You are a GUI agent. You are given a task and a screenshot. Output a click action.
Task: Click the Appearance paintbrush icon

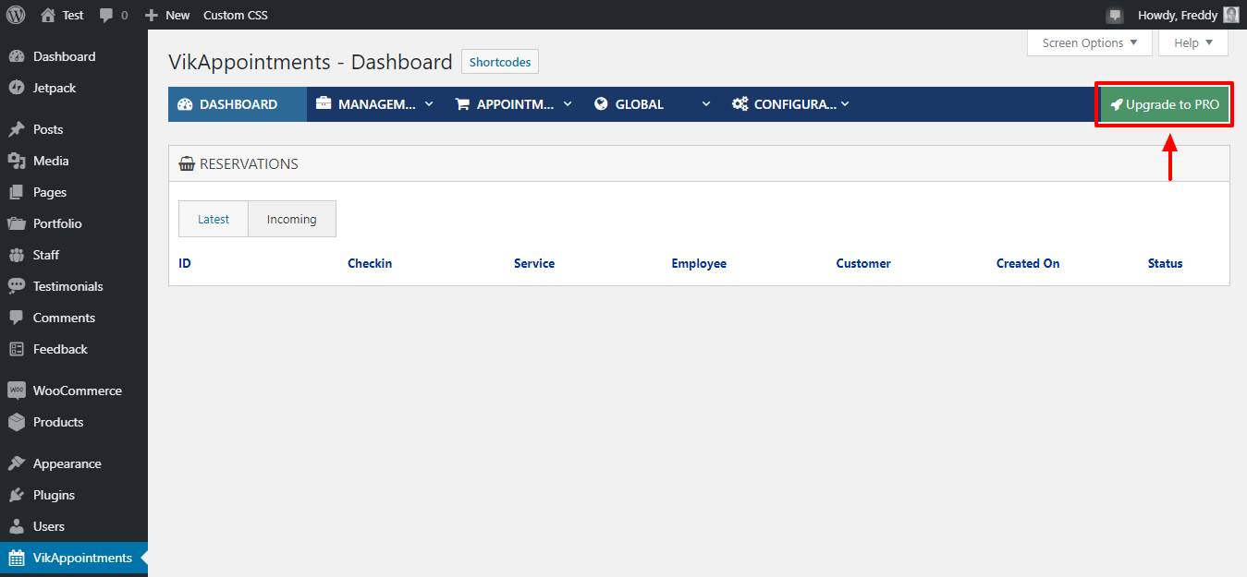[x=17, y=463]
